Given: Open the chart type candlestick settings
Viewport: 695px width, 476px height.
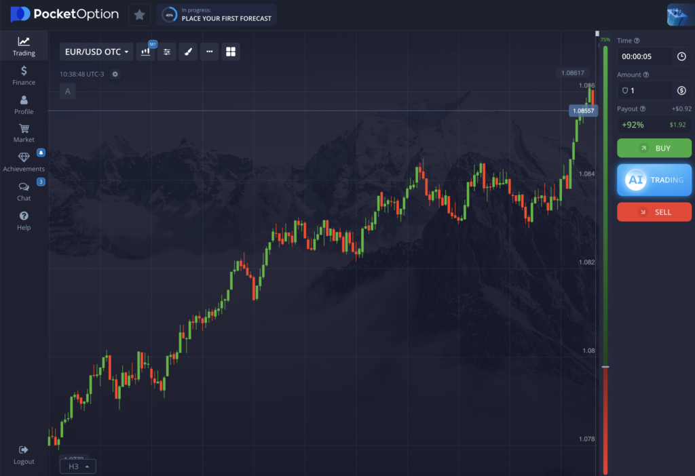Looking at the screenshot, I should tap(146, 52).
